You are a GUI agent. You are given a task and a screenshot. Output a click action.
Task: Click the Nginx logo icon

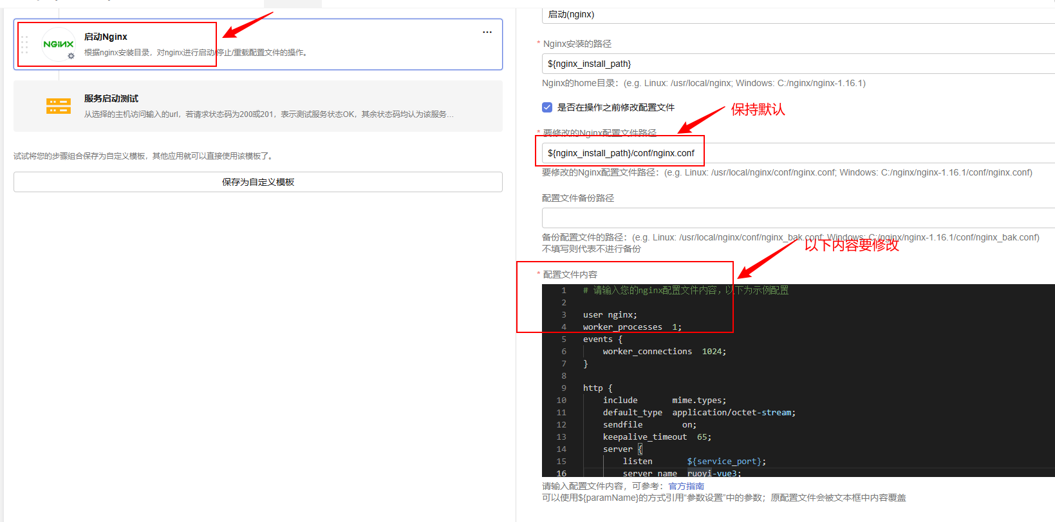coord(59,44)
